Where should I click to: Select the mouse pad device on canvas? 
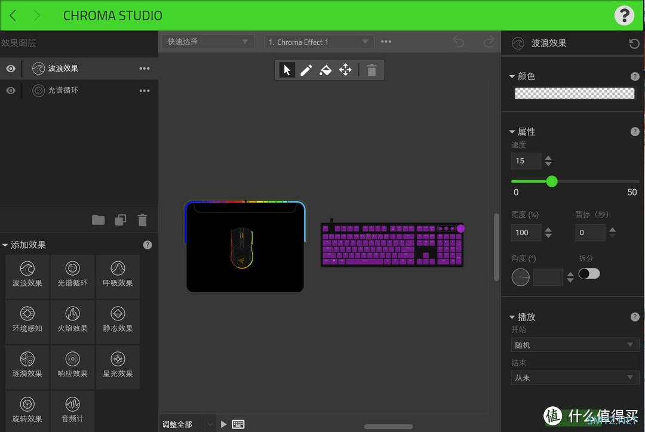pos(245,246)
